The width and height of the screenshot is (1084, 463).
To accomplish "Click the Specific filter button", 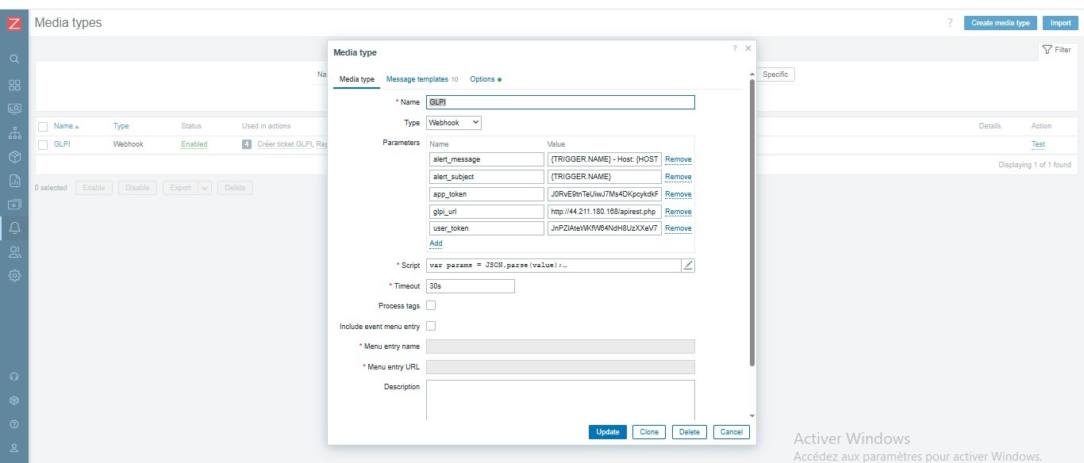I will pos(775,75).
